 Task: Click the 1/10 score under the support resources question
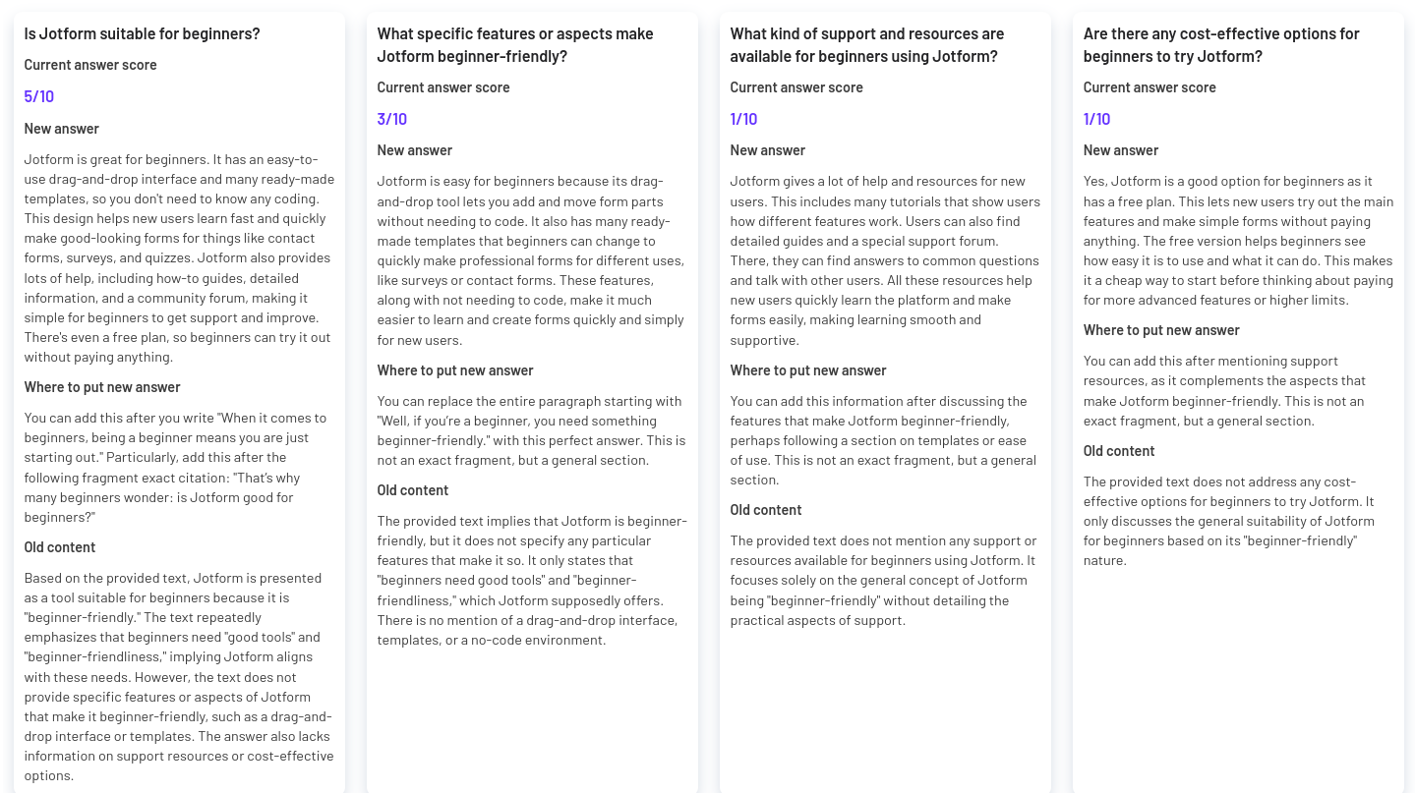point(743,119)
